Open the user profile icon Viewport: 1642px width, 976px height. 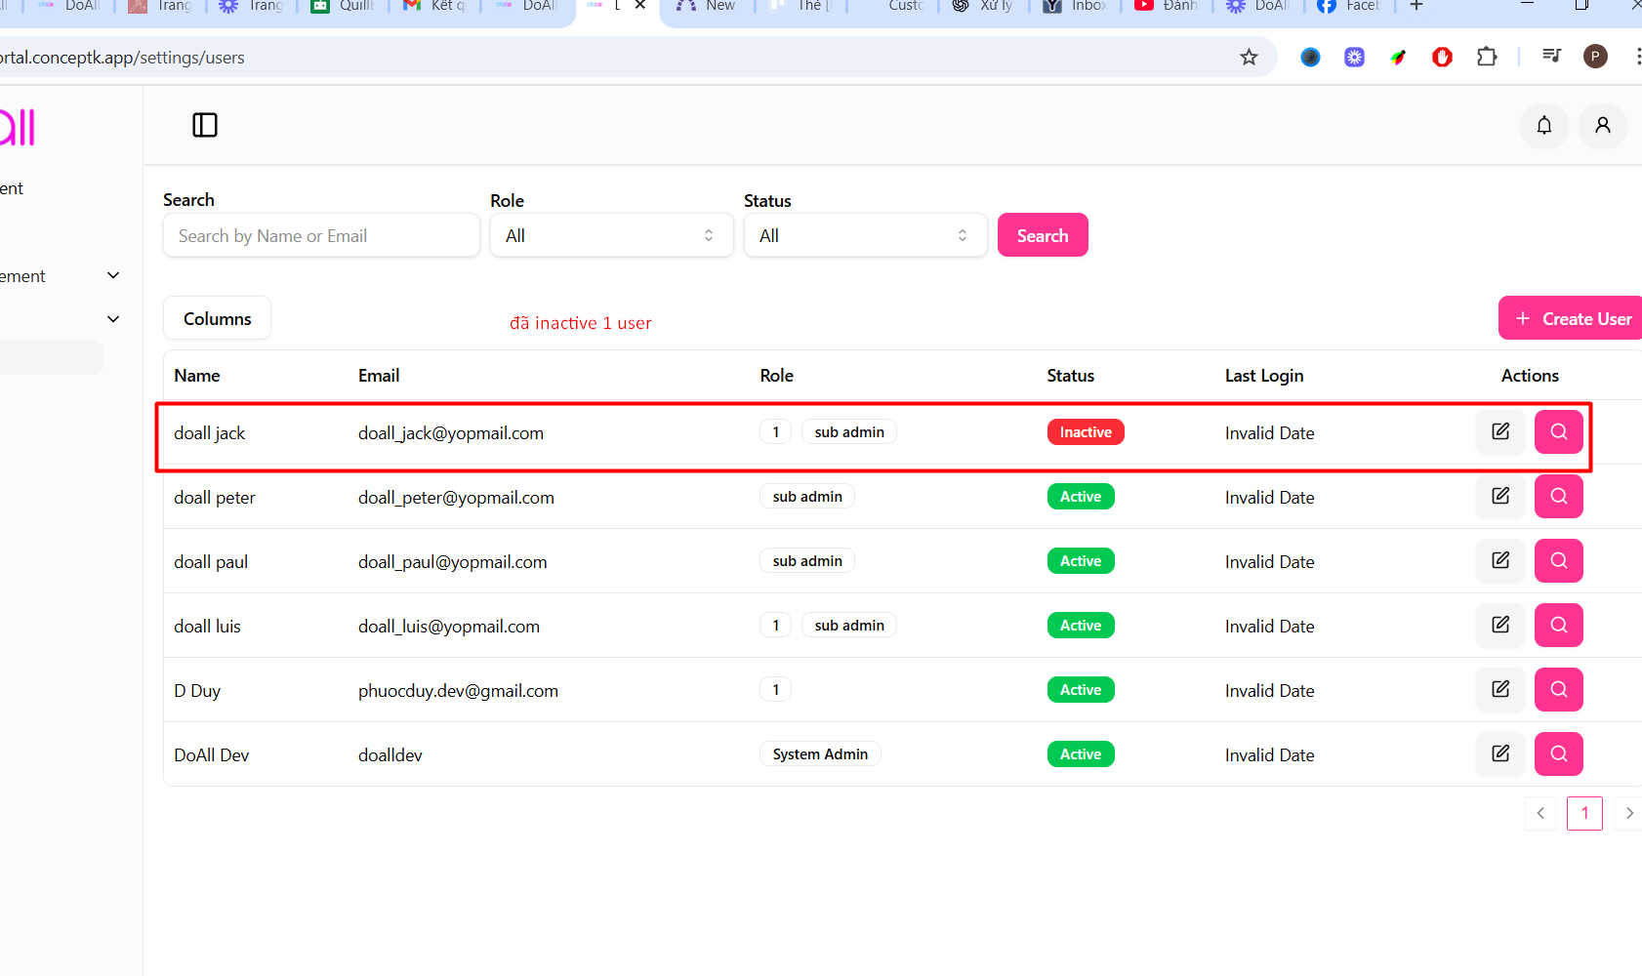click(x=1602, y=125)
